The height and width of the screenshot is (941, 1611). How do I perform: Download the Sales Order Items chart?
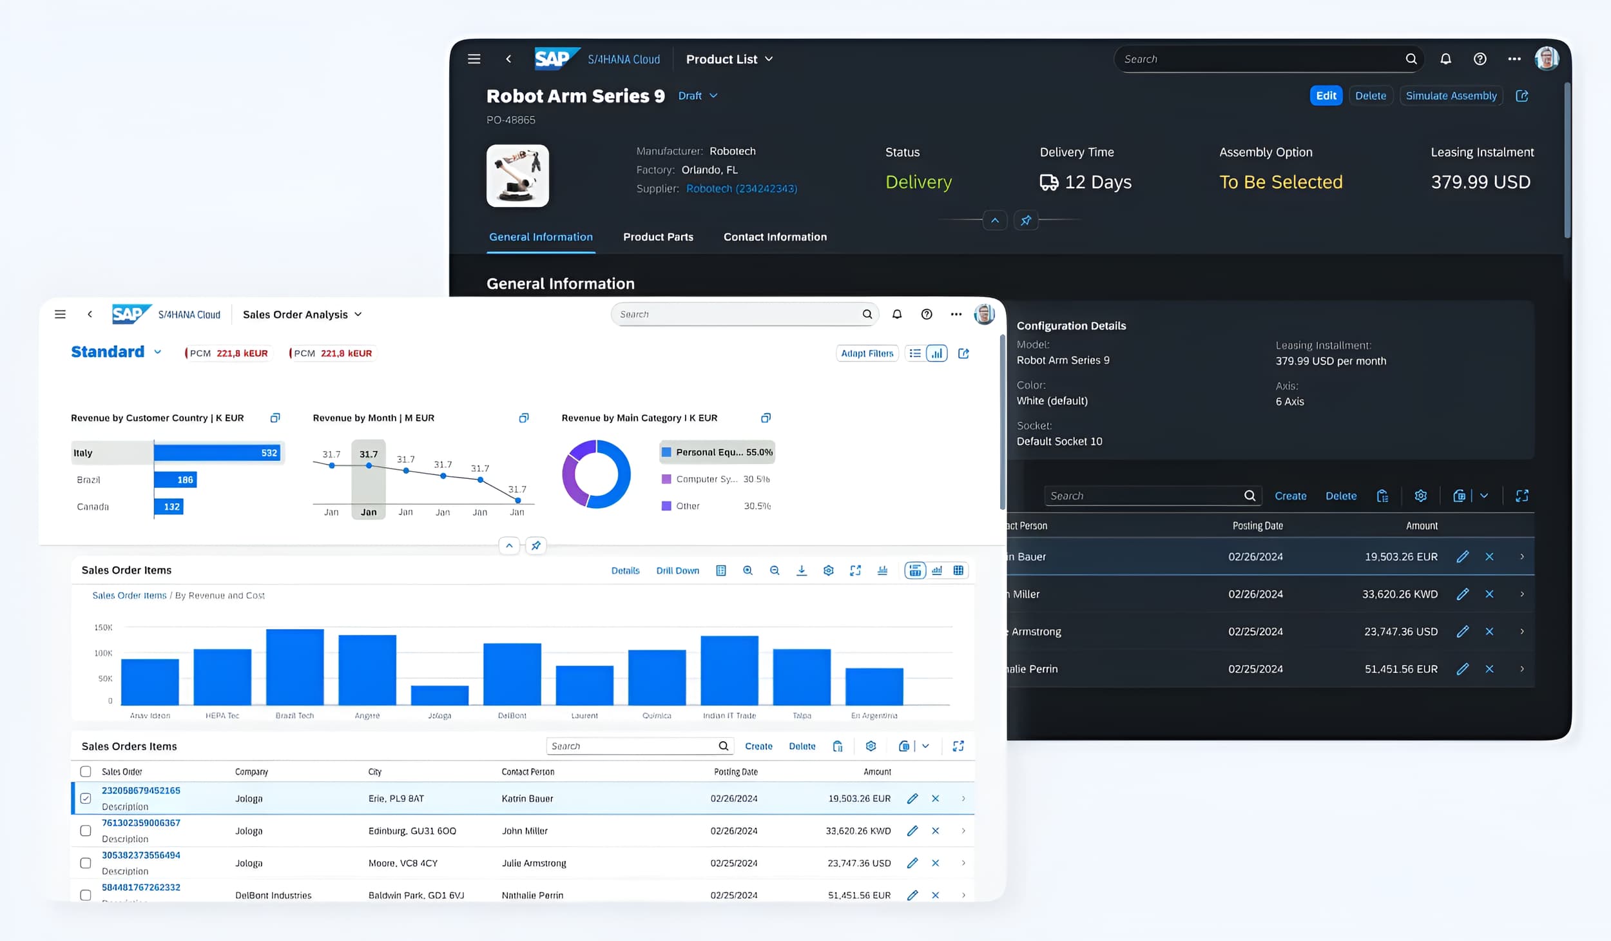pyautogui.click(x=801, y=570)
